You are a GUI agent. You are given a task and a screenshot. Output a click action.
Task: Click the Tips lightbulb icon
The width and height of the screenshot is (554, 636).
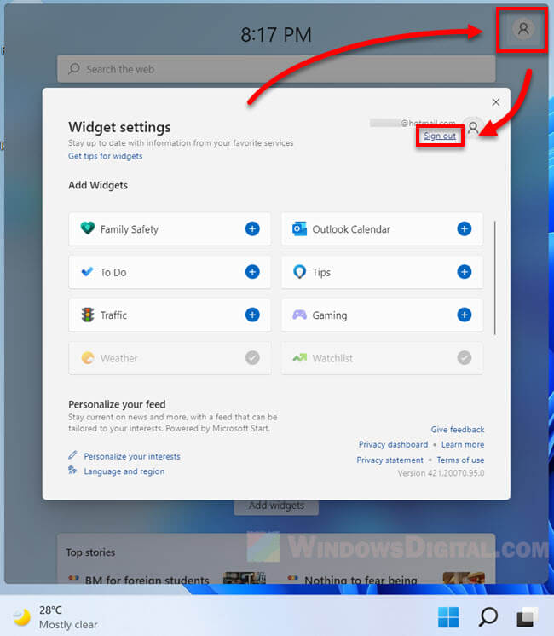pyautogui.click(x=299, y=272)
